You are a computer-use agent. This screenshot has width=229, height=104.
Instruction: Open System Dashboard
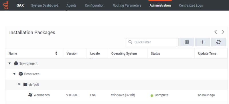click(45, 5)
